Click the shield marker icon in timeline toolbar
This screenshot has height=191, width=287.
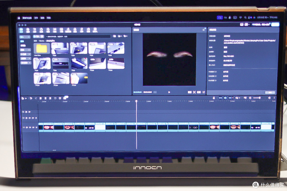[x=60, y=98]
